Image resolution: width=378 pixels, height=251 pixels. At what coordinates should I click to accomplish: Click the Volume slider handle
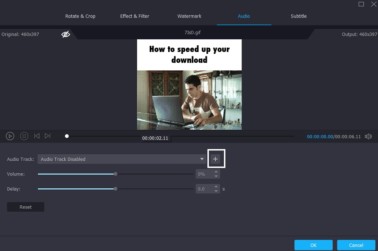pyautogui.click(x=115, y=174)
